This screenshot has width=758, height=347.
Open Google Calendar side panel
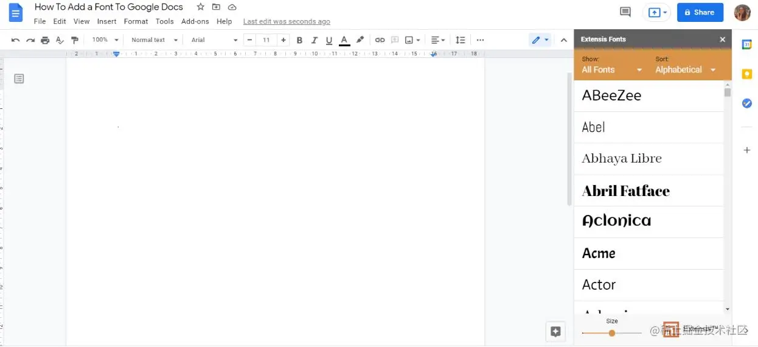pos(747,44)
